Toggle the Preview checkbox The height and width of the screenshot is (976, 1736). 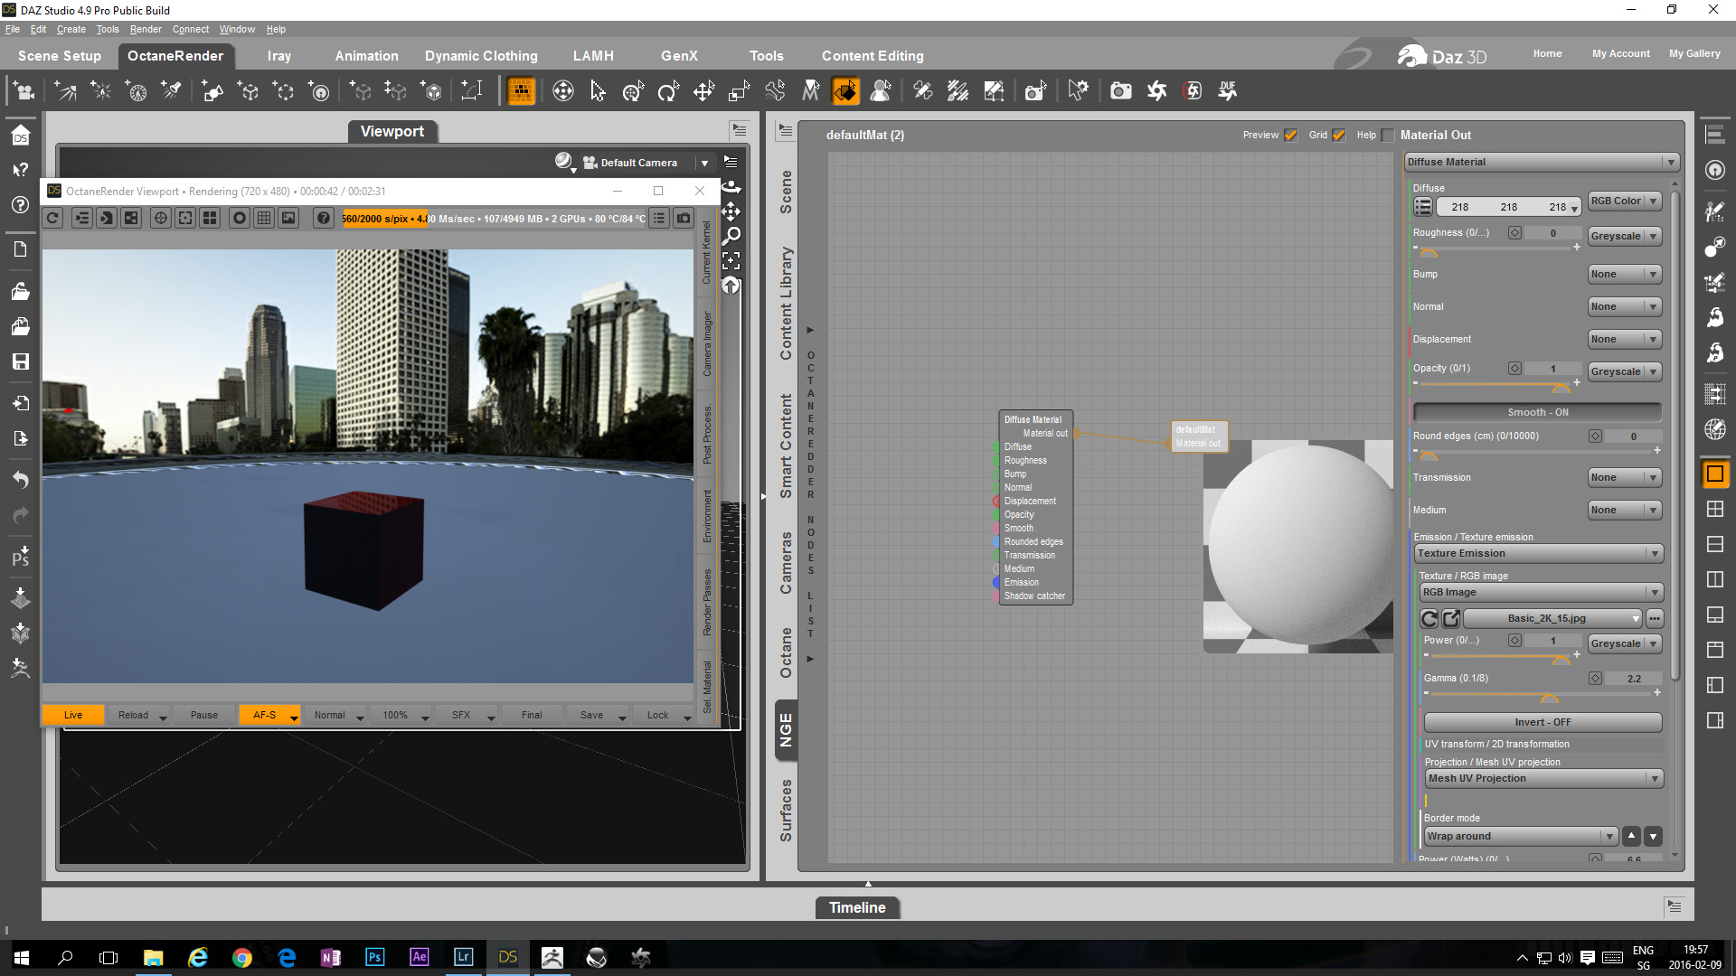pos(1291,136)
